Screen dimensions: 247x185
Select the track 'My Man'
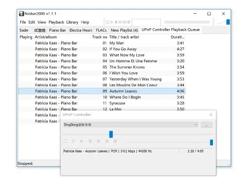[x=102, y=43]
